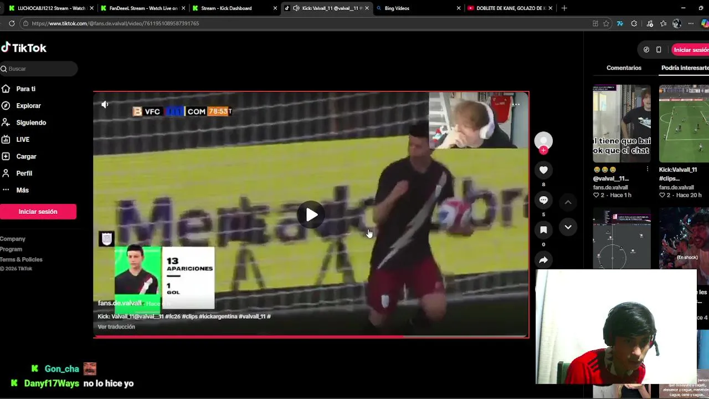Open a new browser tab with plus

point(564,8)
